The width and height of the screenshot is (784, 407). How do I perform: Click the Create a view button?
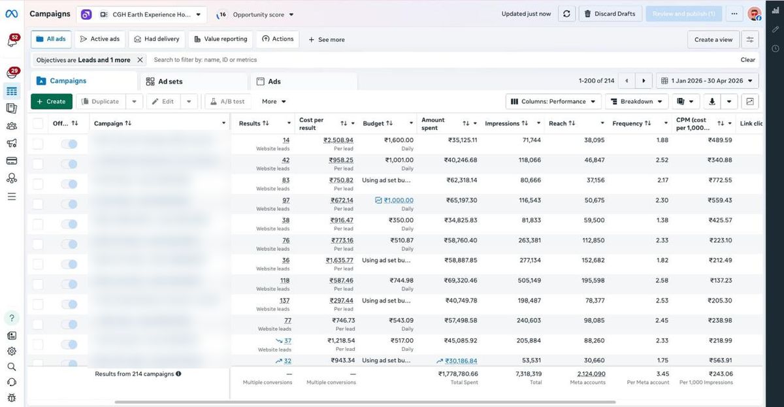(713, 40)
